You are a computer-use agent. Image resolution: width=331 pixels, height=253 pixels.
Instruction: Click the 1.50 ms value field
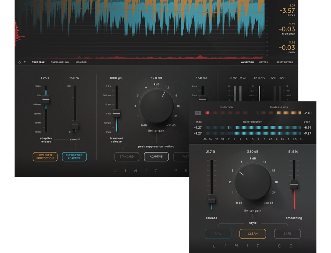(202, 78)
